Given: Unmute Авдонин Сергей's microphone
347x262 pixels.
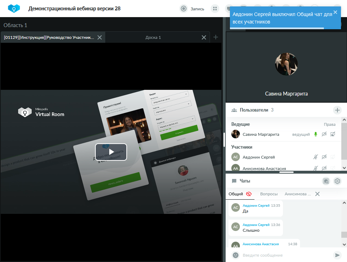Looking at the screenshot, I should [x=316, y=157].
